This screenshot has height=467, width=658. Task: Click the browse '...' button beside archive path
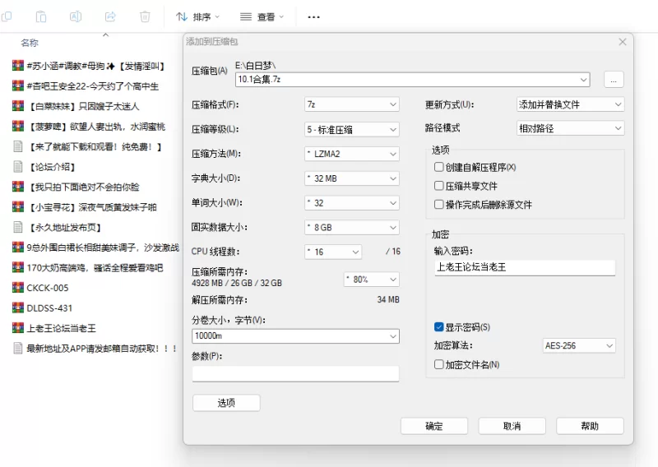614,80
